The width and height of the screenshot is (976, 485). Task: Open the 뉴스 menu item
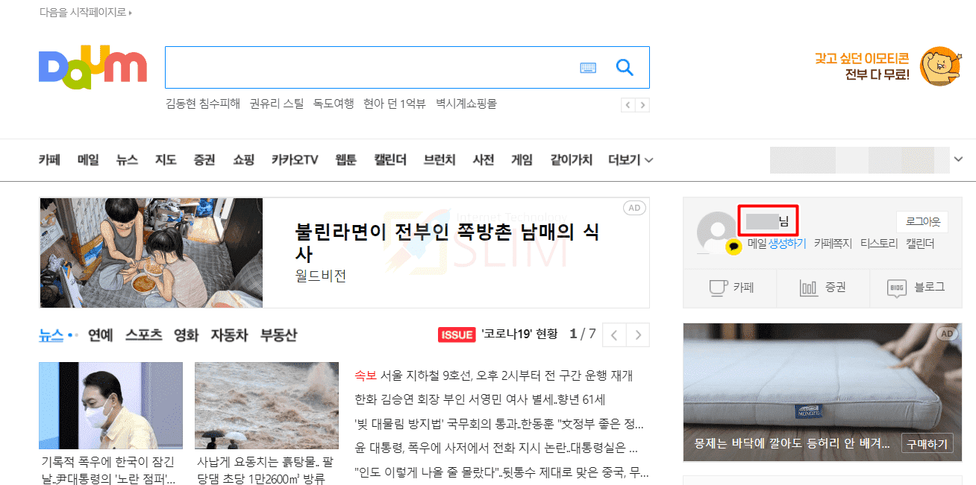(127, 159)
